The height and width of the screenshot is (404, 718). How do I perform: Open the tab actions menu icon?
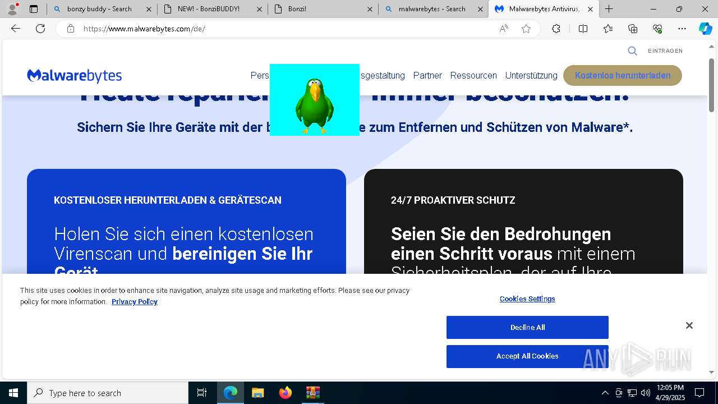34,9
